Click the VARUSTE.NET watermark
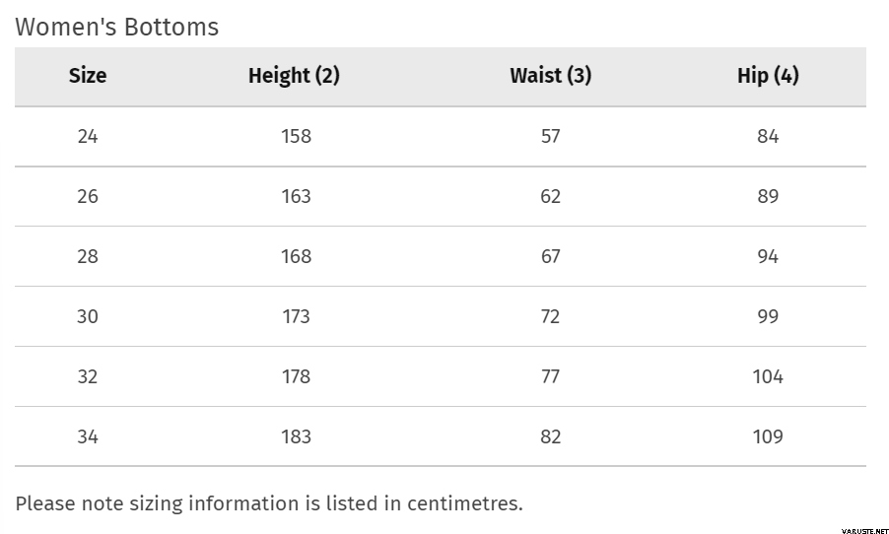The image size is (889, 534). click(x=864, y=531)
